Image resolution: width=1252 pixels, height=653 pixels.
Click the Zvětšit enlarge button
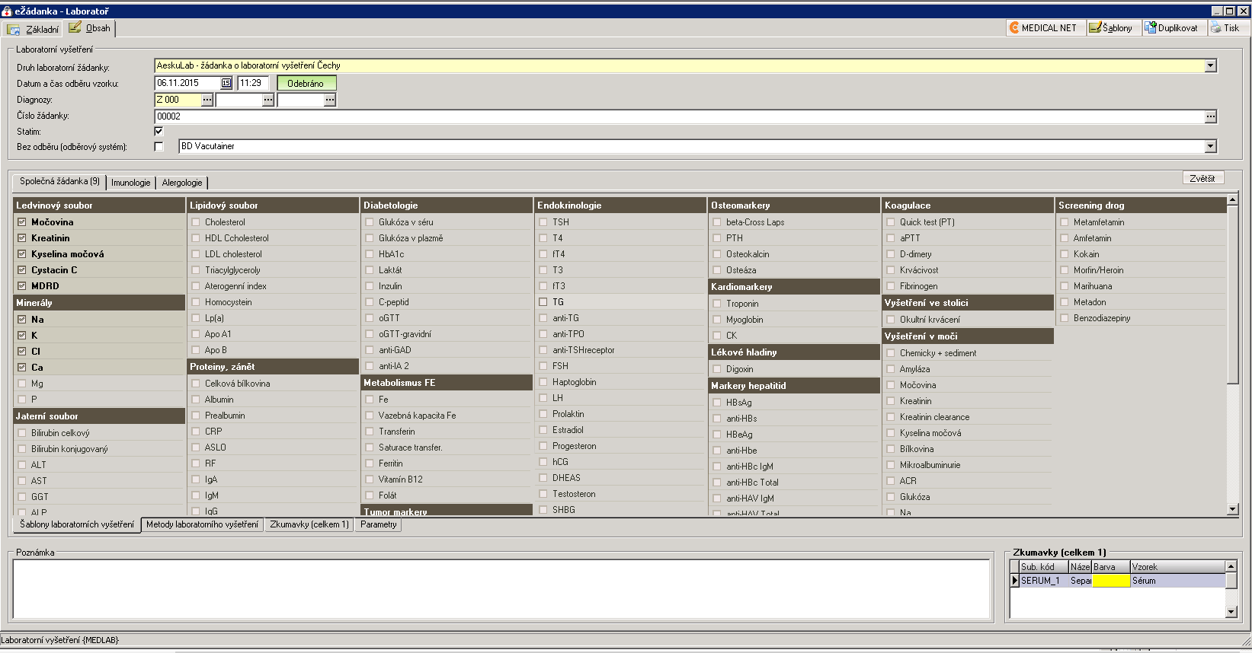coord(1202,178)
